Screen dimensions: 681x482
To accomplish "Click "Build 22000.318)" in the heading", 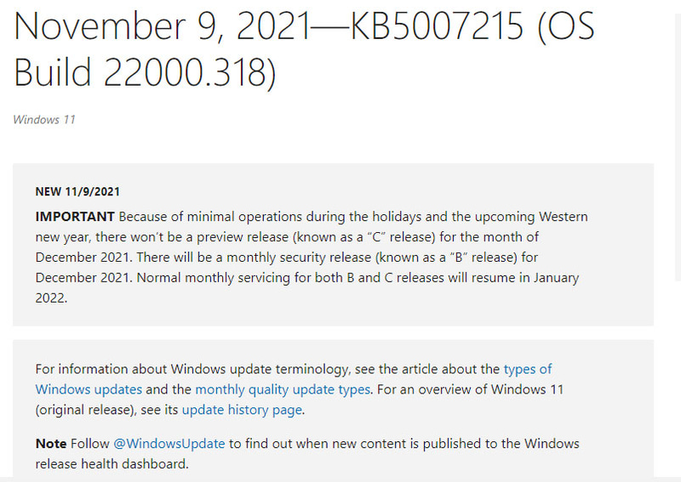I will click(x=145, y=73).
